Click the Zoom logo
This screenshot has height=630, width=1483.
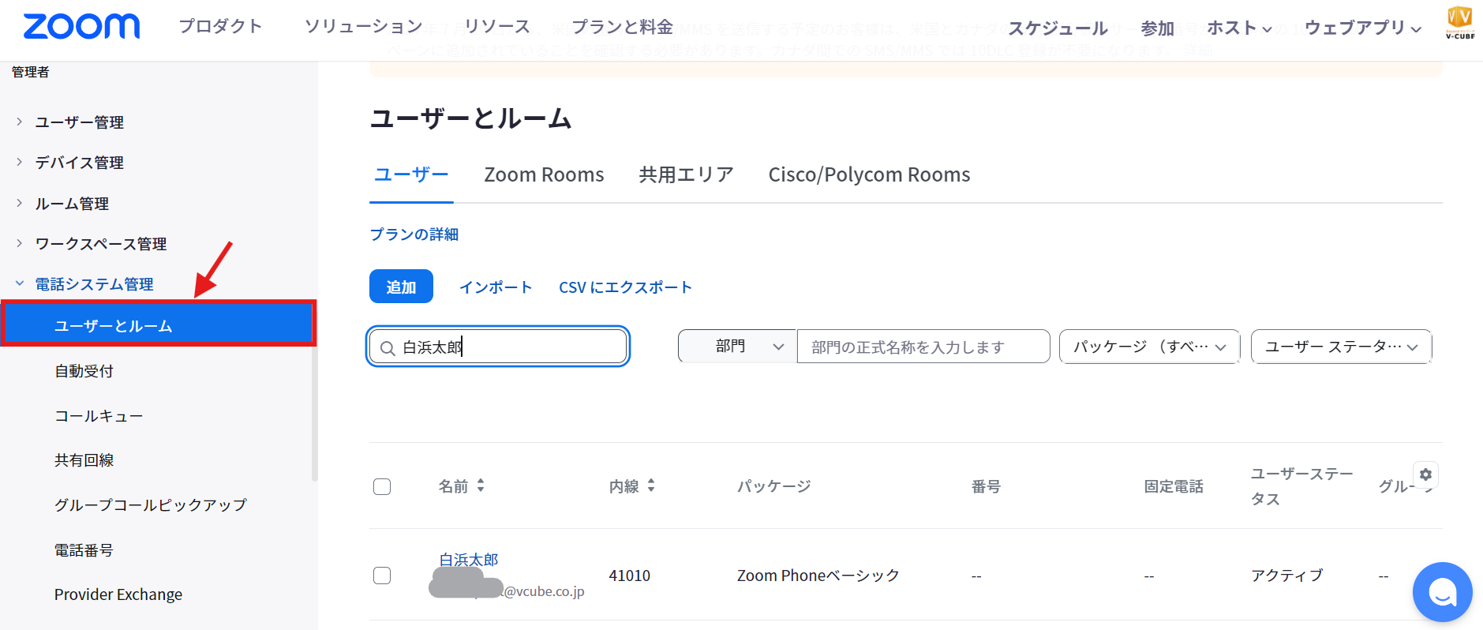pyautogui.click(x=81, y=27)
